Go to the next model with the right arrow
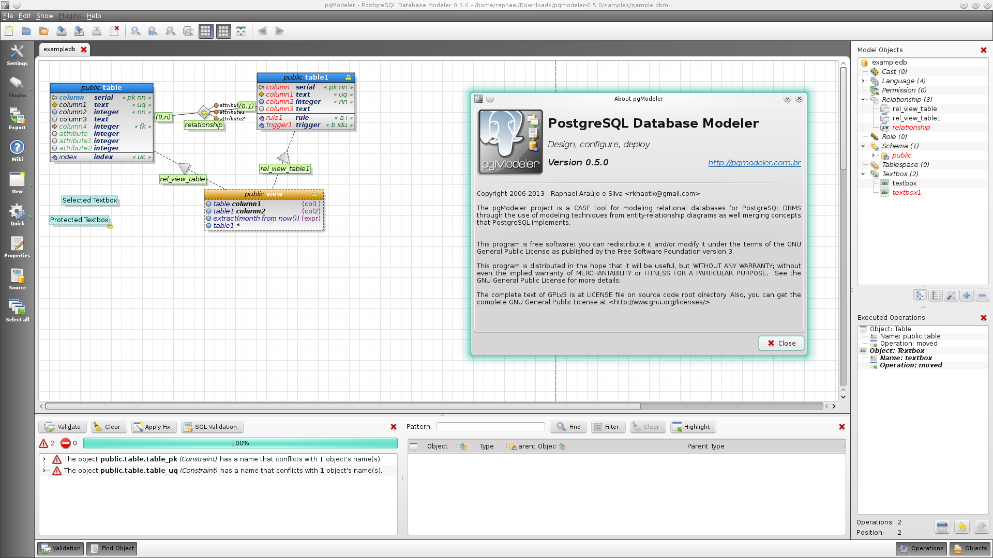The height and width of the screenshot is (558, 993). pos(280,31)
